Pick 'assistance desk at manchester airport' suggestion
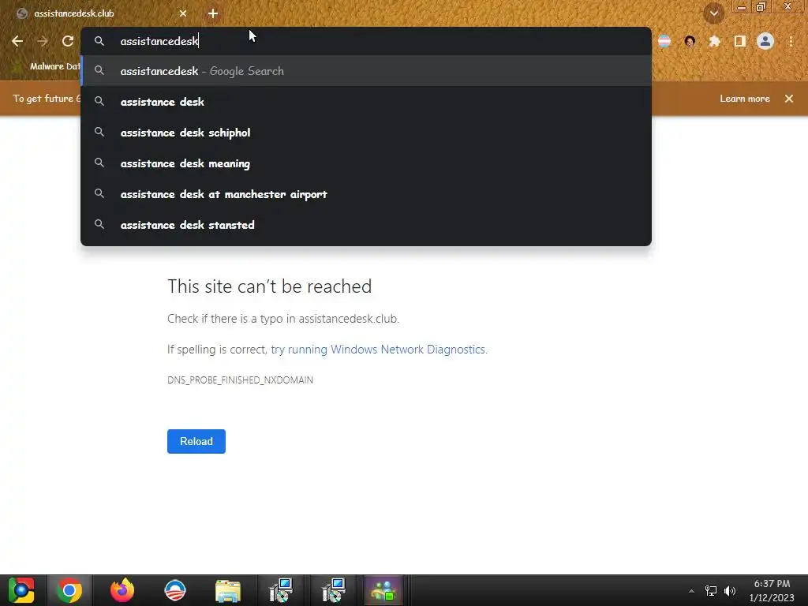Viewport: 808px width, 606px height. click(x=366, y=194)
